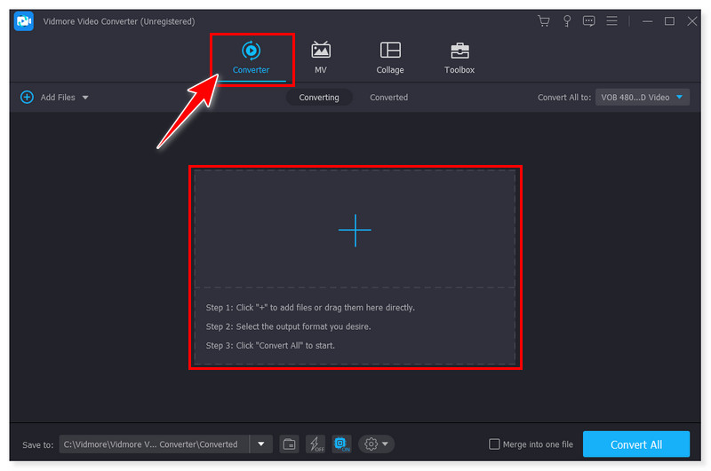This screenshot has width=711, height=471.
Task: Open the hamburger main menu
Action: point(611,21)
